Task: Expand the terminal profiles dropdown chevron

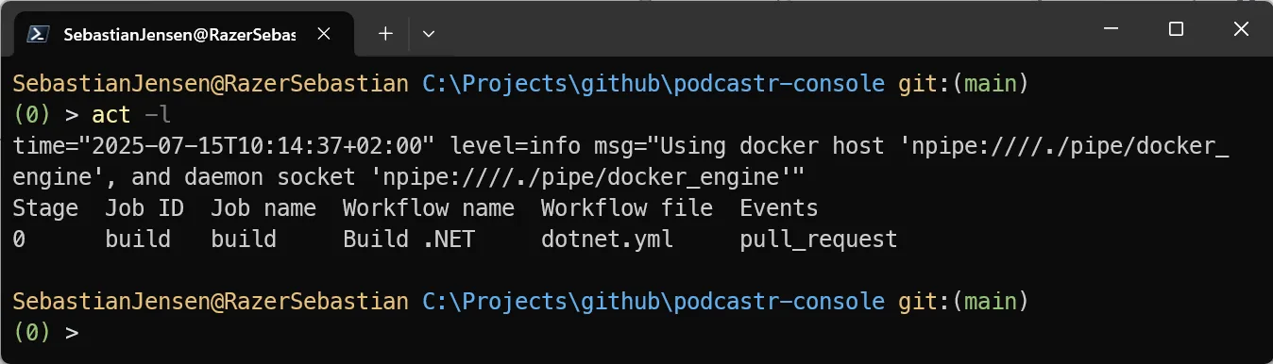Action: pos(429,34)
